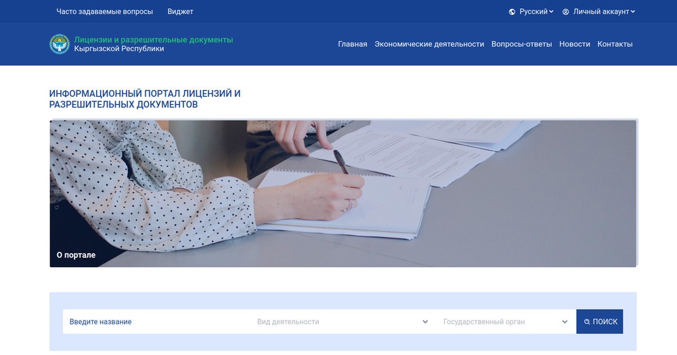Click the banner photo of hand writing
This screenshot has height=355, width=677.
coord(343,189)
